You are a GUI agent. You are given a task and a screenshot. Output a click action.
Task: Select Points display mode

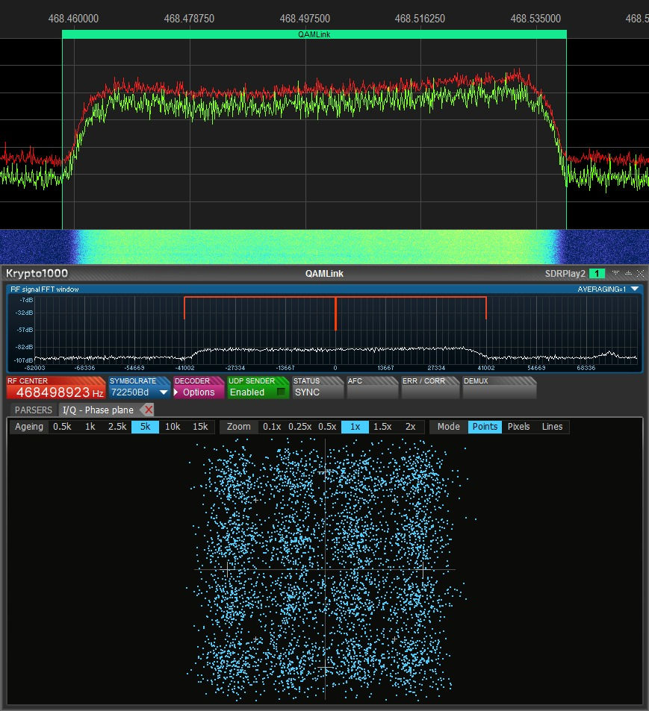coord(485,427)
